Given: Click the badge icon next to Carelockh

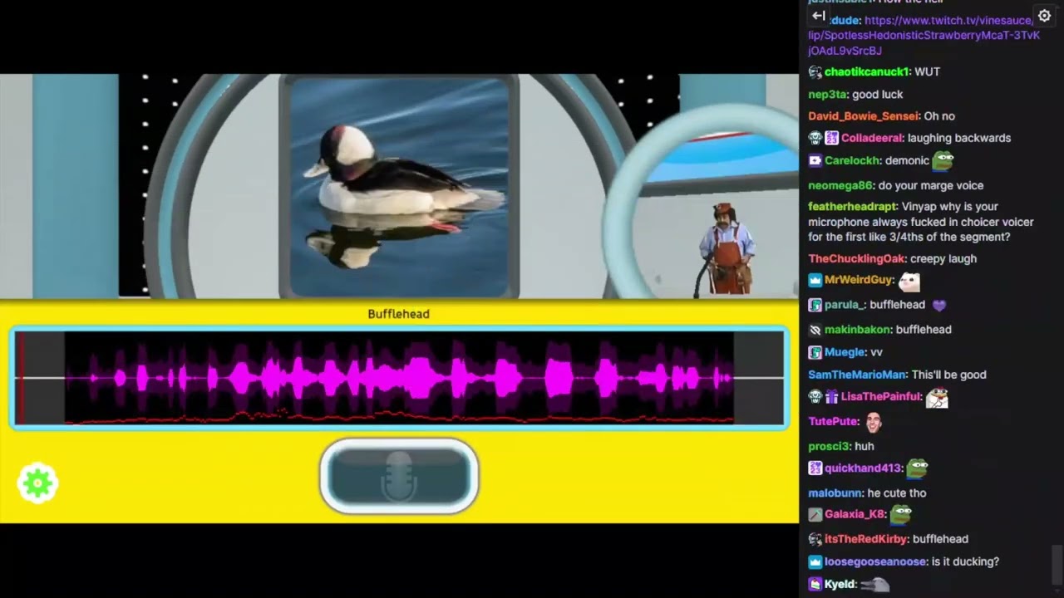Looking at the screenshot, I should [815, 161].
